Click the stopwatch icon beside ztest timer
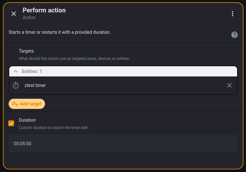 pos(16,85)
